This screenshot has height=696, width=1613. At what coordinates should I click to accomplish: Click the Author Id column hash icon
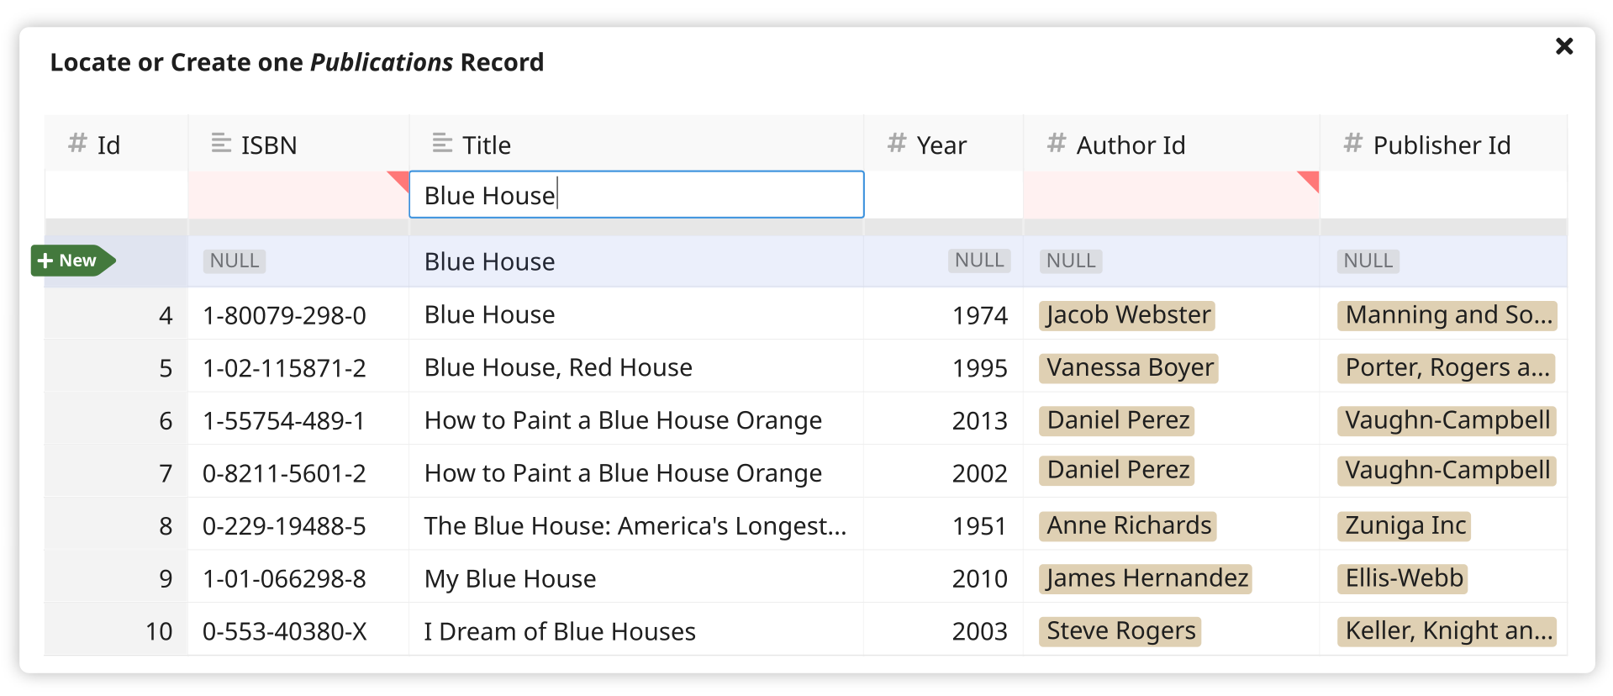pos(1057,143)
